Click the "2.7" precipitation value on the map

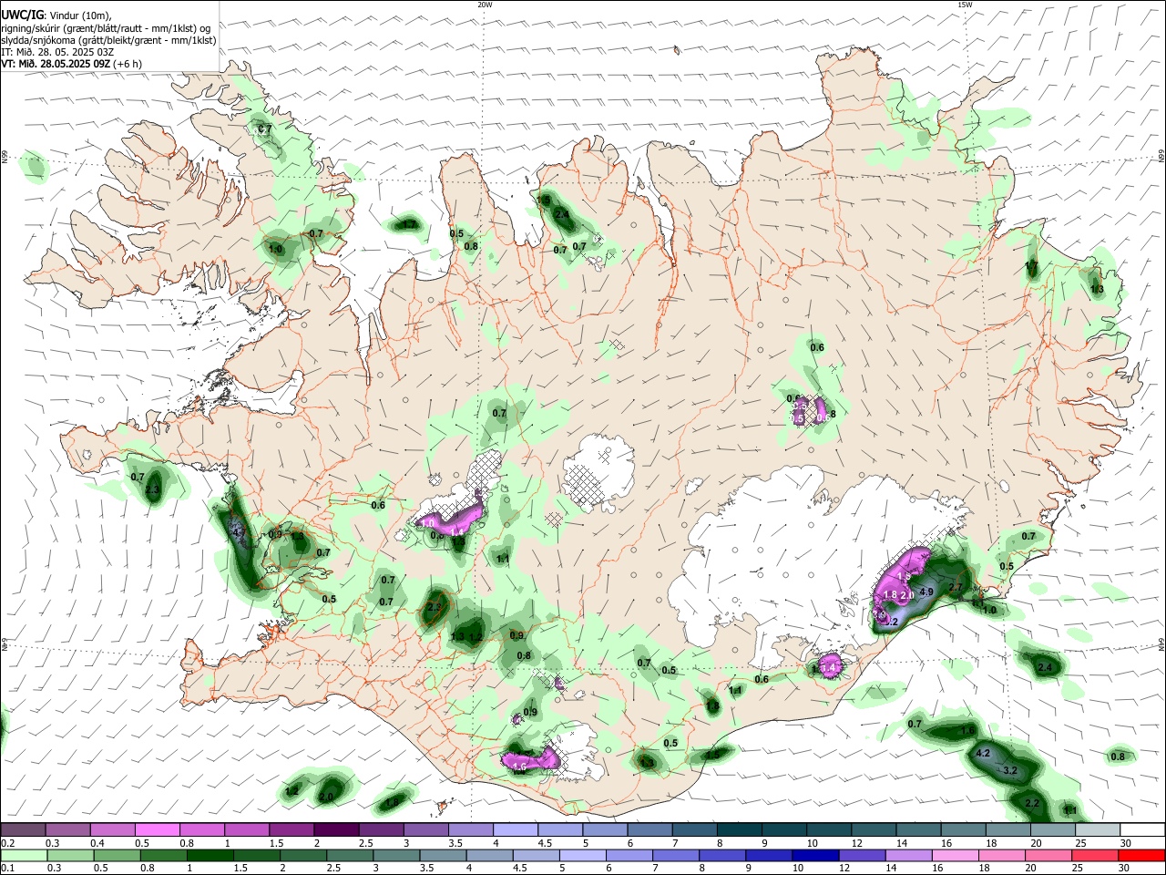(956, 588)
